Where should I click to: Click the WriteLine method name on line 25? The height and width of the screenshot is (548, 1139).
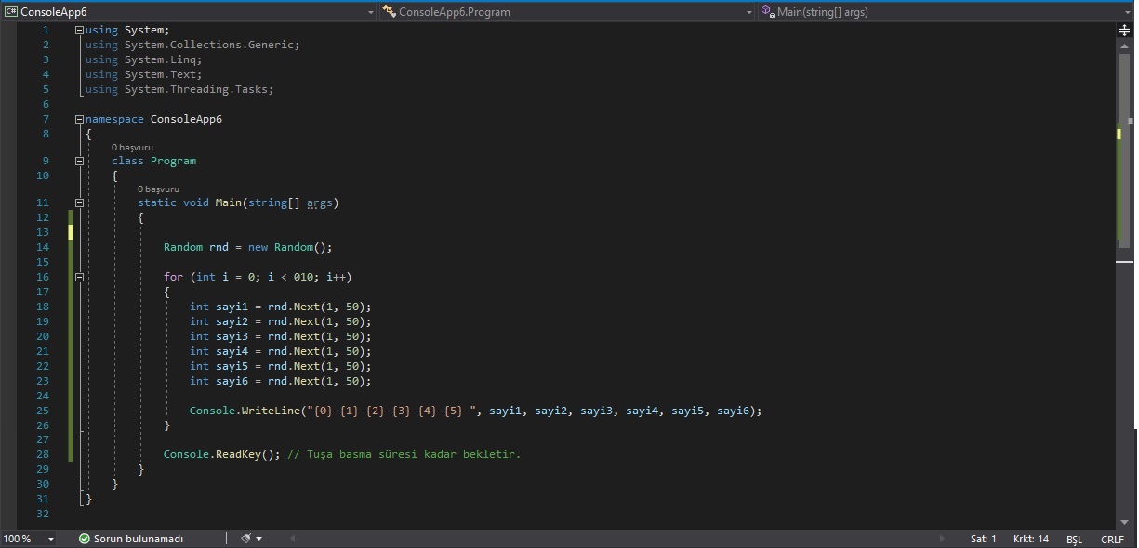click(x=271, y=411)
